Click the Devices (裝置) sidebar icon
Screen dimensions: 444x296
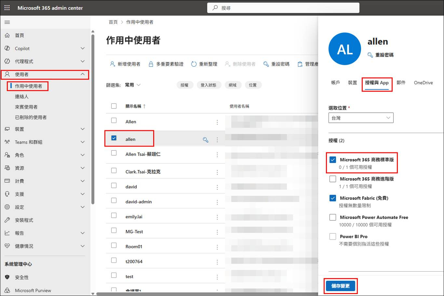coord(7,129)
